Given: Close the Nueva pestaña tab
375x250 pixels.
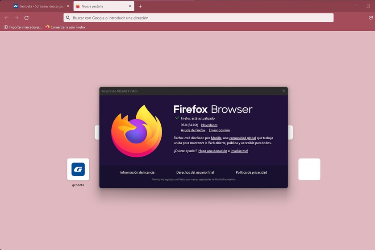Looking at the screenshot, I should point(130,6).
